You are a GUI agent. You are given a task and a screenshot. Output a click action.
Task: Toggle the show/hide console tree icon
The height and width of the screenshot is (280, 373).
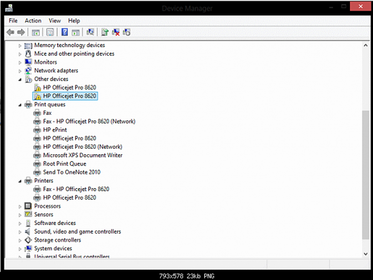tap(36, 32)
